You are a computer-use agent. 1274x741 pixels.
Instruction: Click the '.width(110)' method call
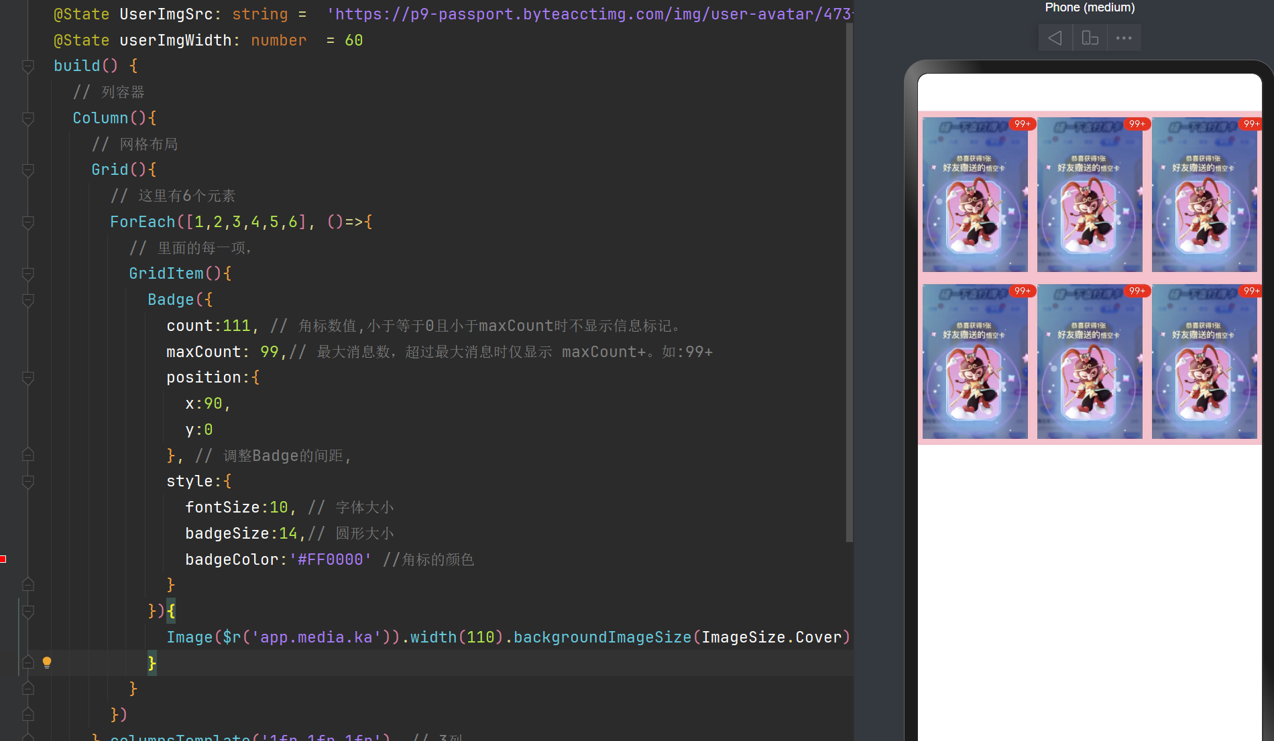click(x=453, y=637)
